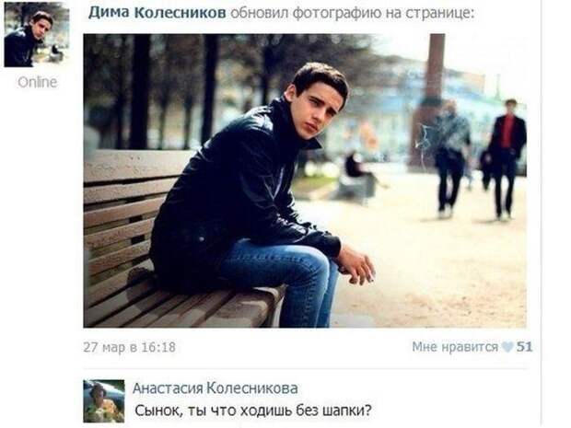Screen dimensions: 571x428
Task: Click the обновил фотографию на странице text
Action: (353, 13)
